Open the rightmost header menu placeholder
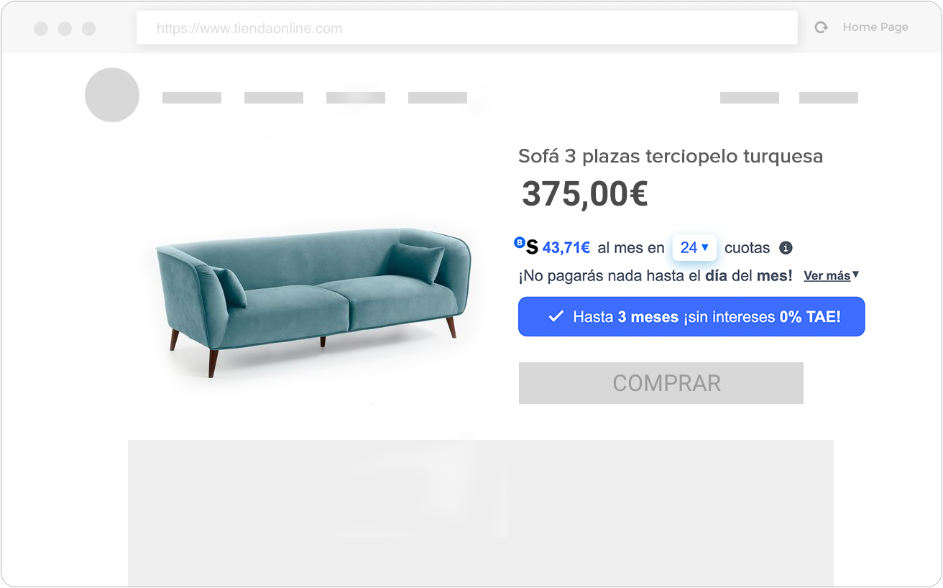Screen dimensions: 943x588 point(829,98)
